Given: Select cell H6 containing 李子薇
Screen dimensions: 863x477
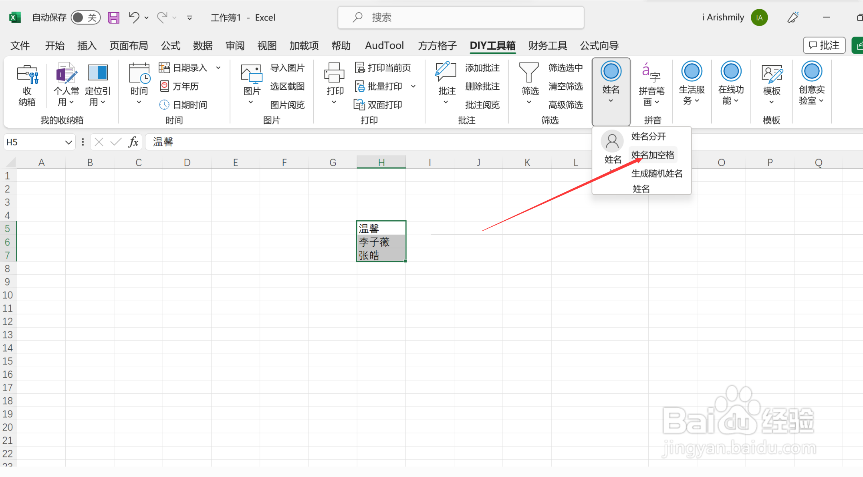Looking at the screenshot, I should click(x=381, y=242).
